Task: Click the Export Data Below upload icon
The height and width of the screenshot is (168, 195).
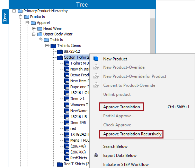Action: 96,155
